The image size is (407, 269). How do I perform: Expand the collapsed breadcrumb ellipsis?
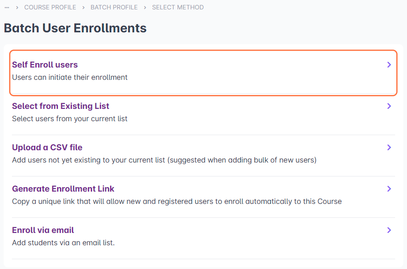[7, 7]
